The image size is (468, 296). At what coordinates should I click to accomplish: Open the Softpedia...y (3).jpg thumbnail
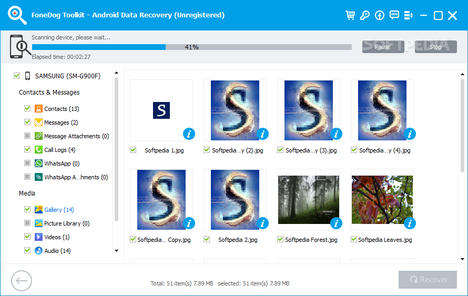pyautogui.click(x=309, y=110)
